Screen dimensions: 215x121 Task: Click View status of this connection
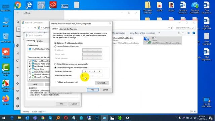[142, 33]
